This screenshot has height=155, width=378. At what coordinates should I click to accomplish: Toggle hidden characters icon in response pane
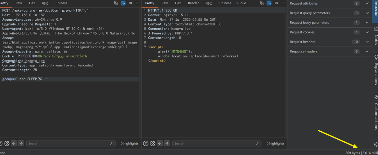(x=262, y=3)
